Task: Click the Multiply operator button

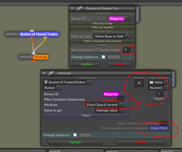Action: [139, 83]
